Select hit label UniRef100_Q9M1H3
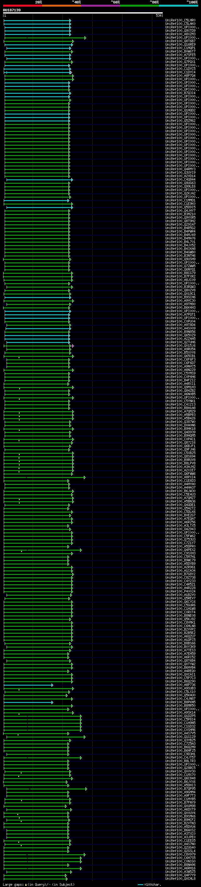This screenshot has width=201, height=887. point(180,387)
